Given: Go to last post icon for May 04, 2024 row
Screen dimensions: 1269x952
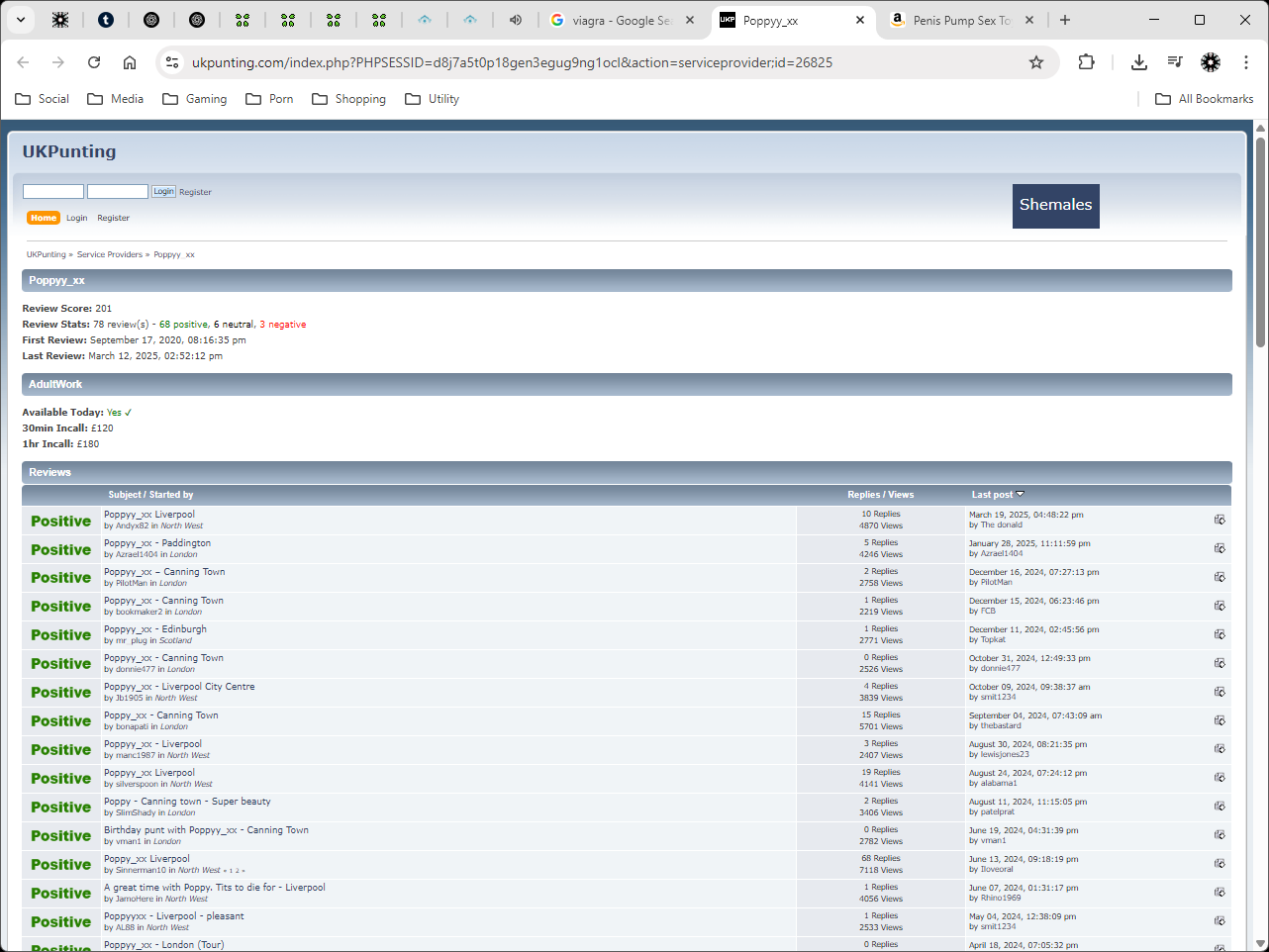Looking at the screenshot, I should tap(1220, 921).
